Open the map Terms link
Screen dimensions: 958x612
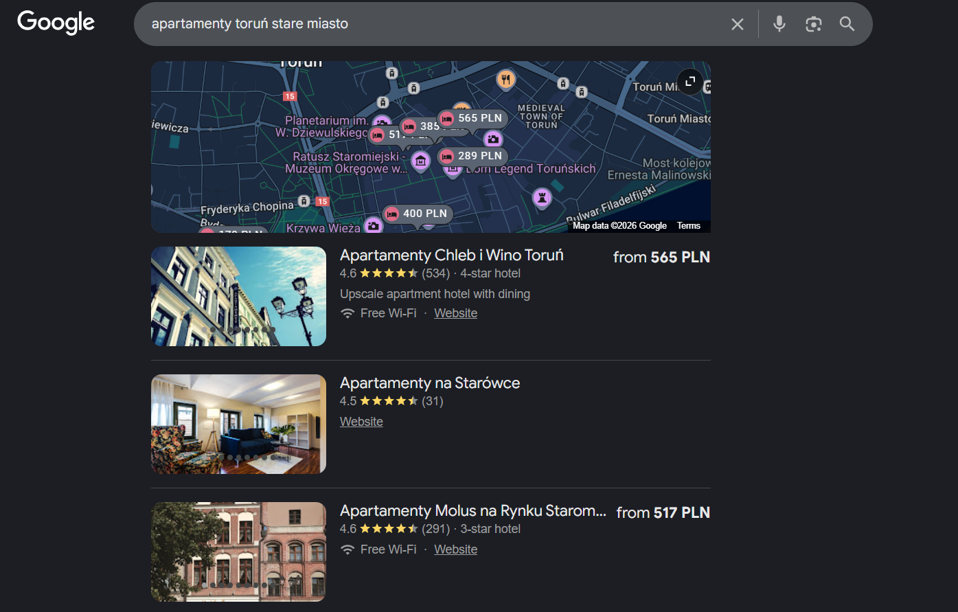point(688,225)
